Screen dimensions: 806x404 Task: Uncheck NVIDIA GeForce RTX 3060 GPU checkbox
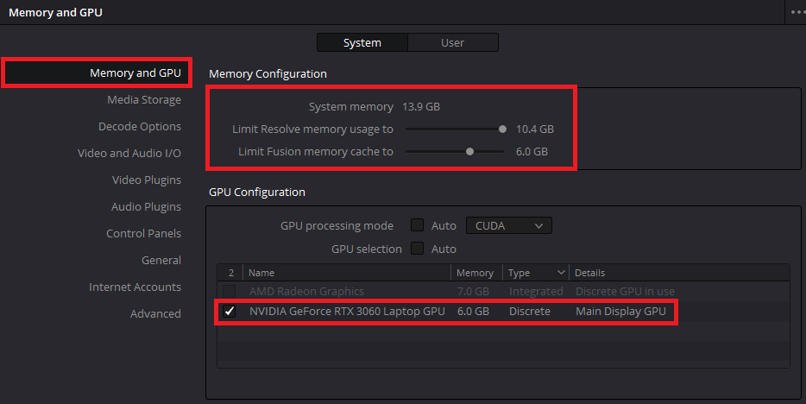coord(230,312)
